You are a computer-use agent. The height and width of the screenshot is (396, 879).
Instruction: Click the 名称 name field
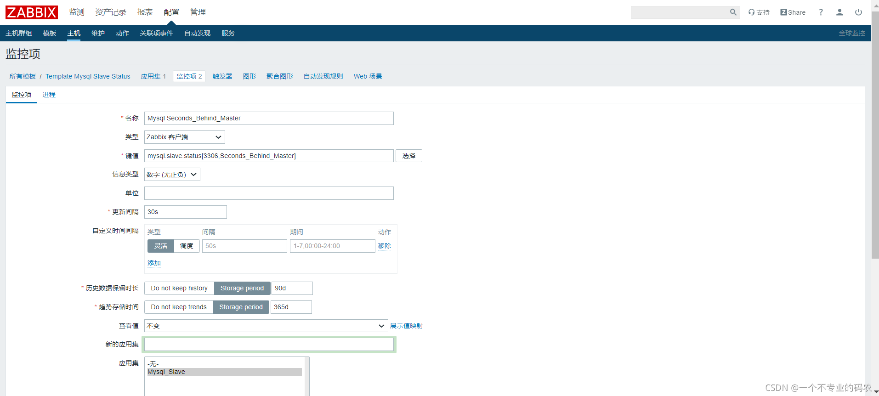(x=269, y=118)
